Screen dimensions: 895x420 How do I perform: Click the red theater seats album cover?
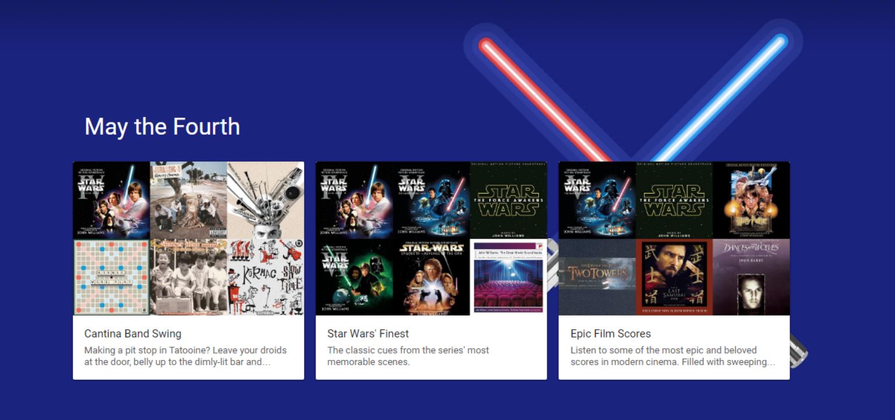click(508, 277)
